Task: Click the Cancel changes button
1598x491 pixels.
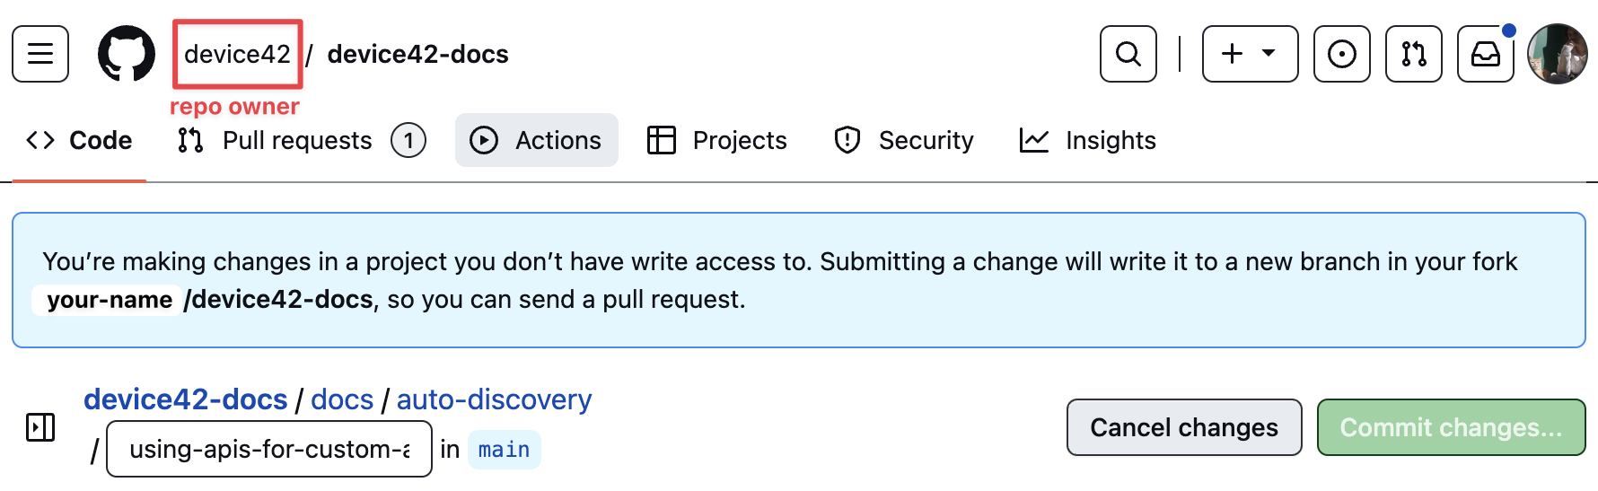Action: coord(1183,427)
